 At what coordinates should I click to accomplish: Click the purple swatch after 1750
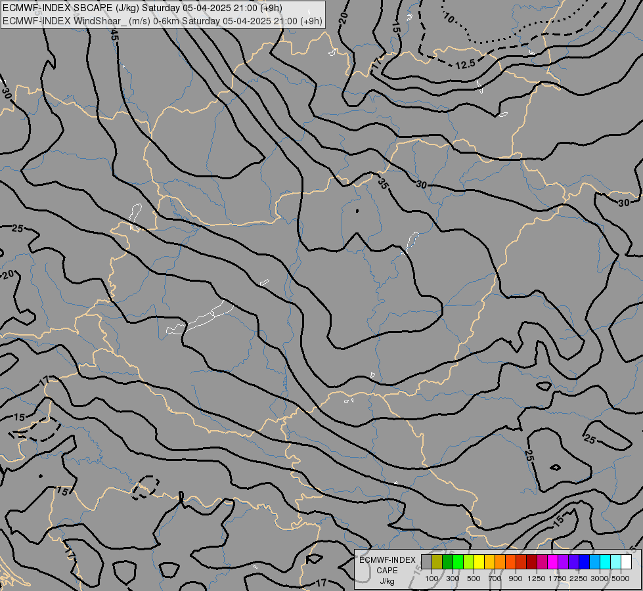[563, 561]
